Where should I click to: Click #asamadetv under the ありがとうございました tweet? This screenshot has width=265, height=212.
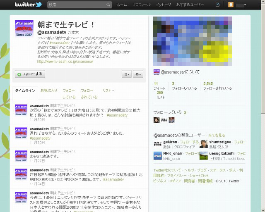click(x=40, y=138)
